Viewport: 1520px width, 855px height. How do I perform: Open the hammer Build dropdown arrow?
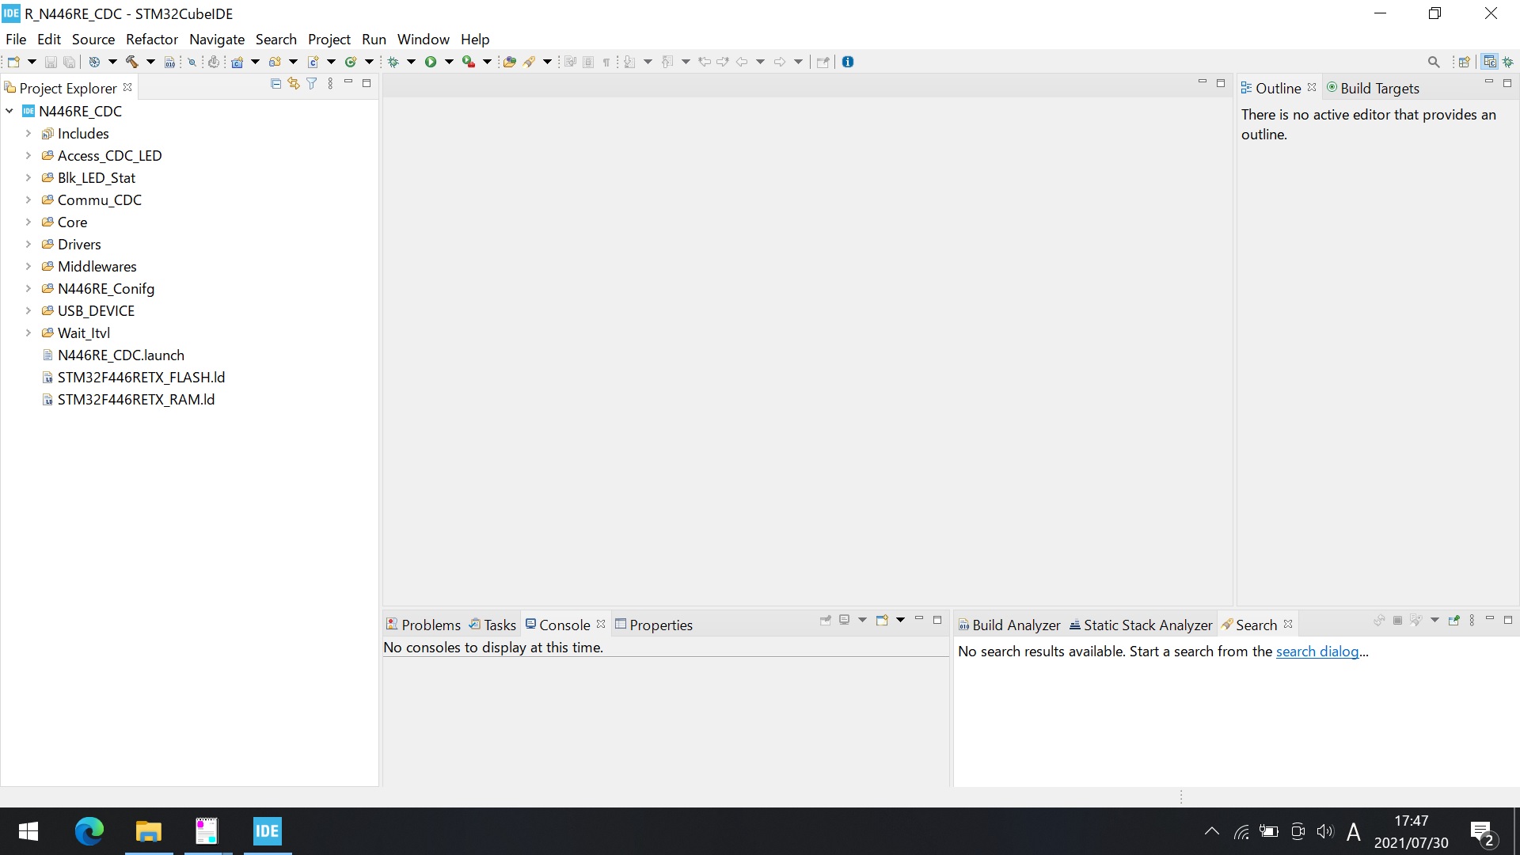150,62
